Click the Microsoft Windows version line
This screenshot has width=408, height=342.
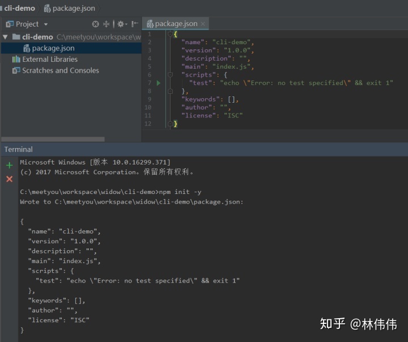95,162
